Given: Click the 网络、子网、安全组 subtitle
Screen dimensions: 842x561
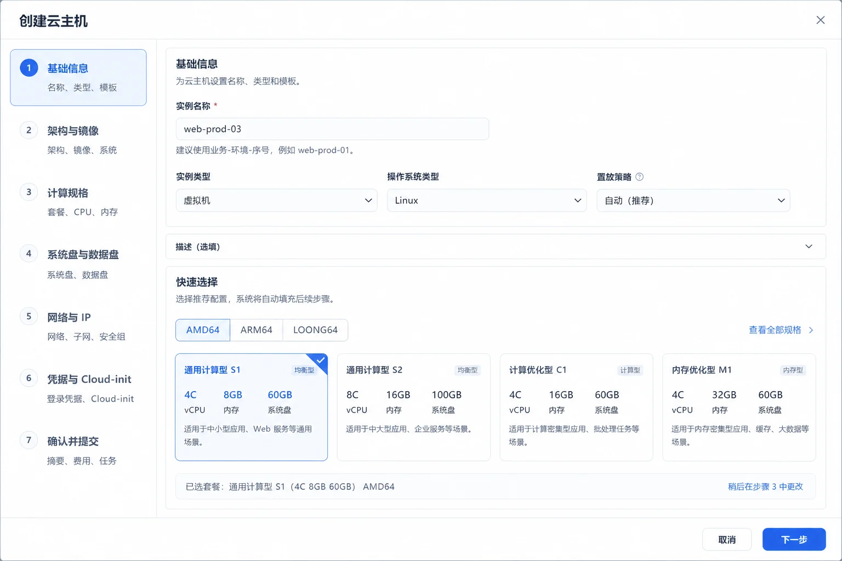Looking at the screenshot, I should [86, 337].
